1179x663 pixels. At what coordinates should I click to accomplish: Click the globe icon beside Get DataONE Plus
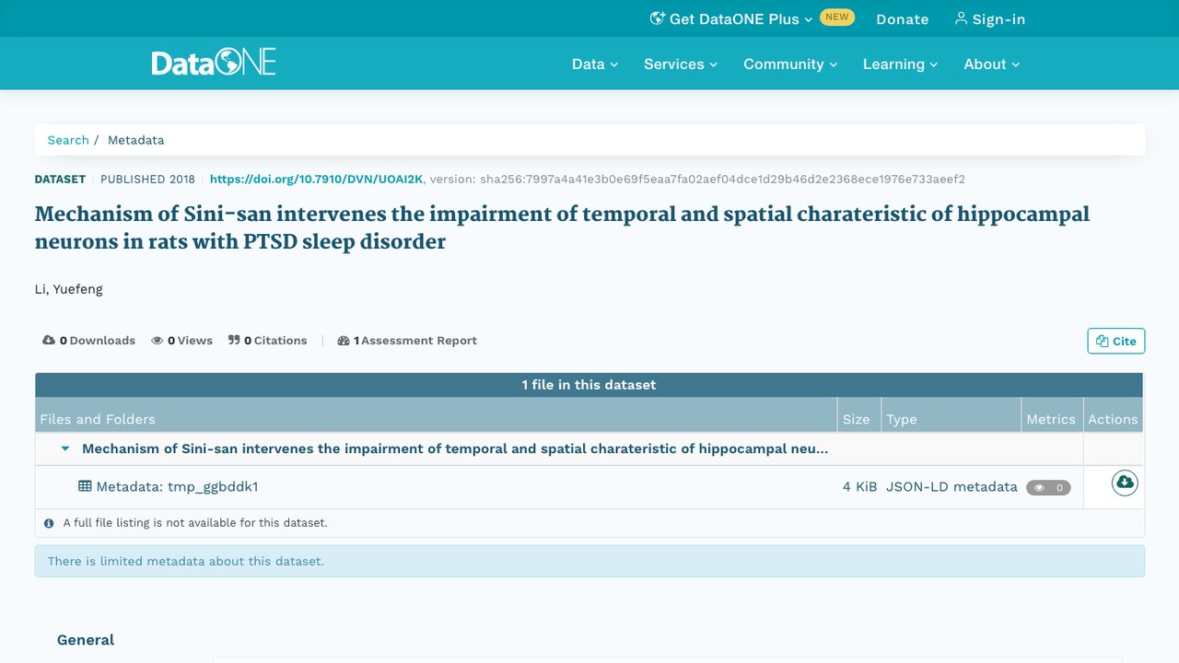[x=658, y=18]
